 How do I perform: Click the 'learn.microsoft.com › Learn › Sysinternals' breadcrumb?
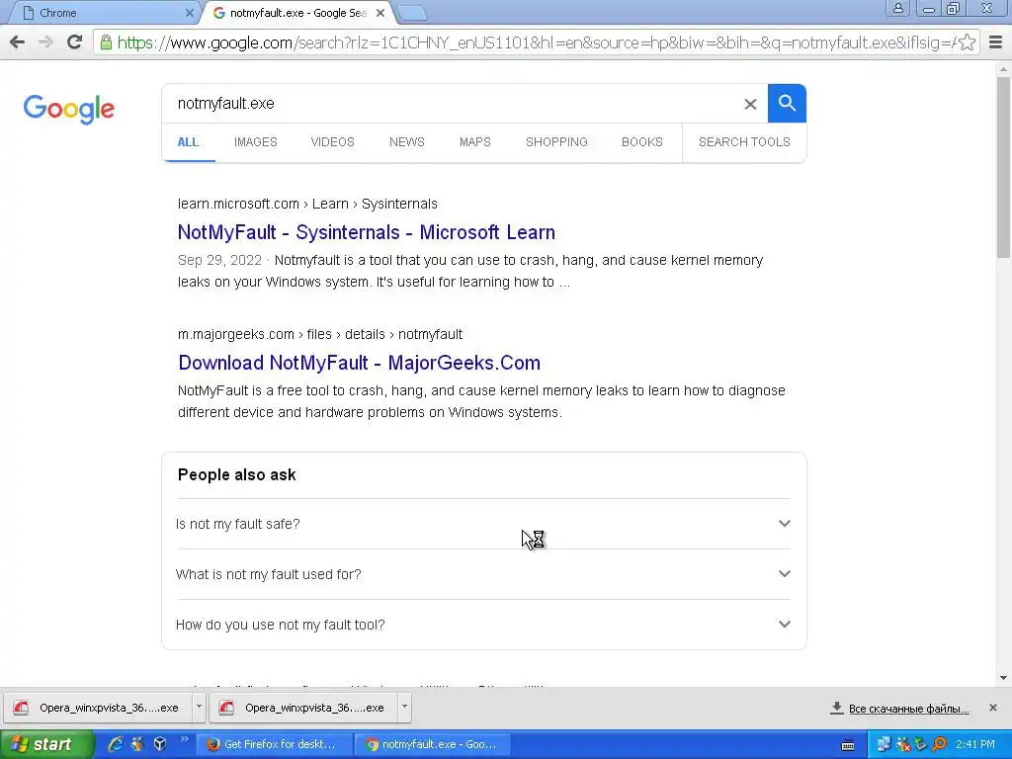tap(307, 204)
